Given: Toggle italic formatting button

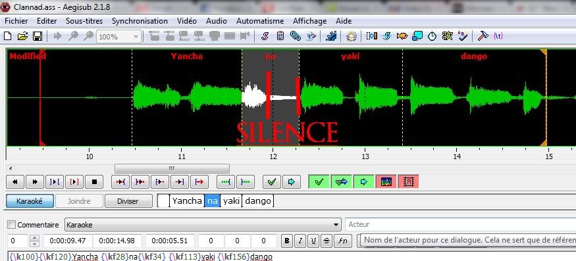Looking at the screenshot, I should (x=300, y=241).
